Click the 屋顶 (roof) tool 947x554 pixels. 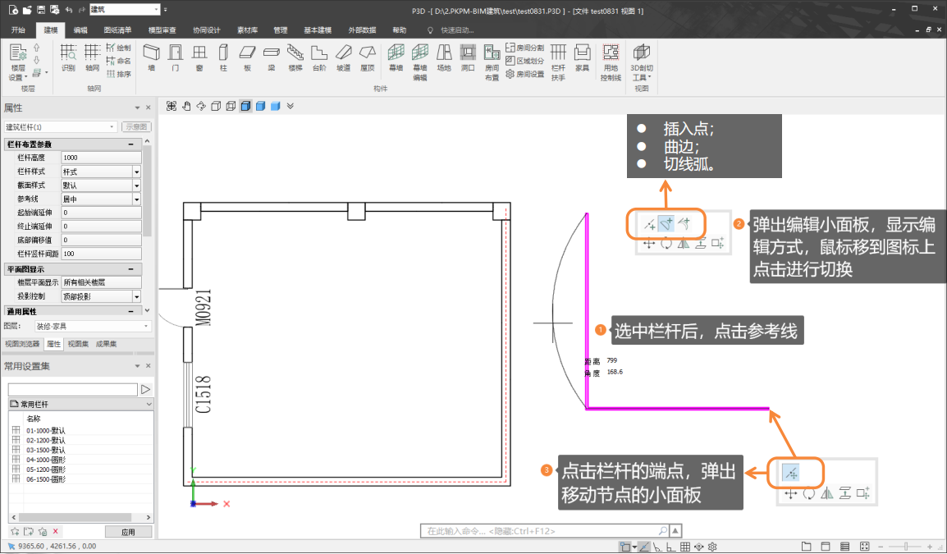(x=367, y=57)
